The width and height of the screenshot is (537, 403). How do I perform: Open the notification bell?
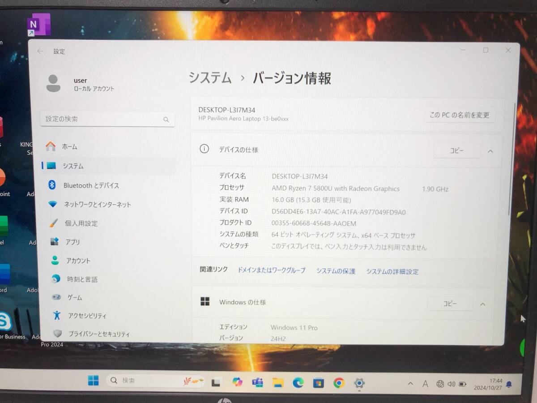point(509,384)
